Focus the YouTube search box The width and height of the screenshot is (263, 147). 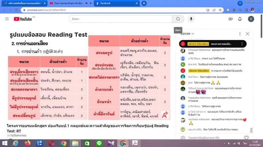click(x=120, y=19)
